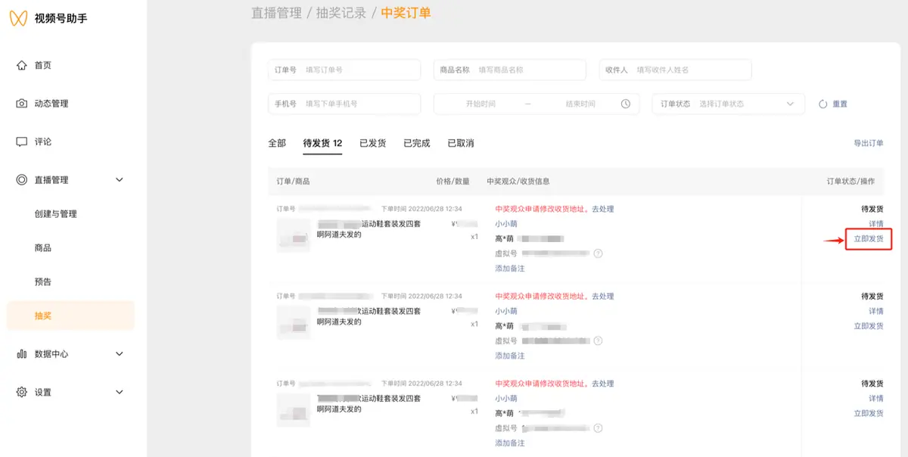The height and width of the screenshot is (457, 908).
Task: Open 详情 for the second order
Action: click(875, 311)
